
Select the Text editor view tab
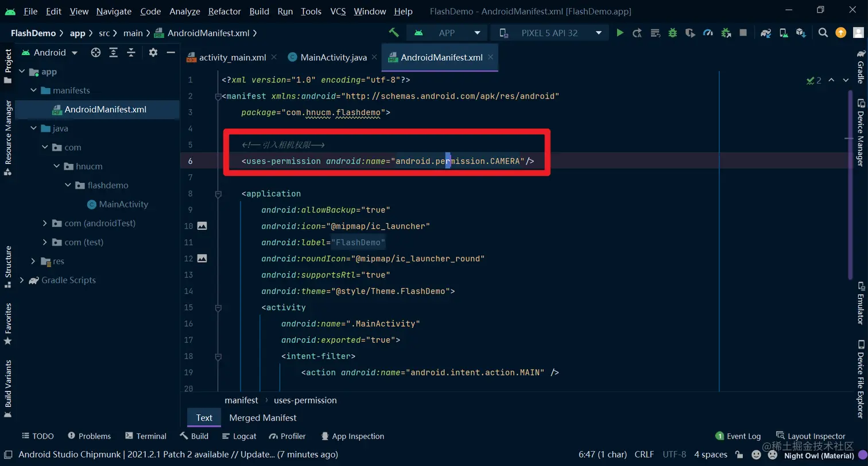[x=204, y=417]
